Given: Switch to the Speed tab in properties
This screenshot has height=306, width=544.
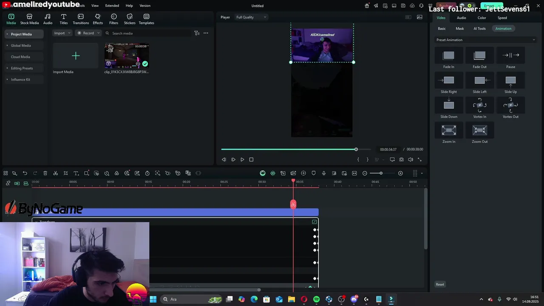Looking at the screenshot, I should point(502,18).
